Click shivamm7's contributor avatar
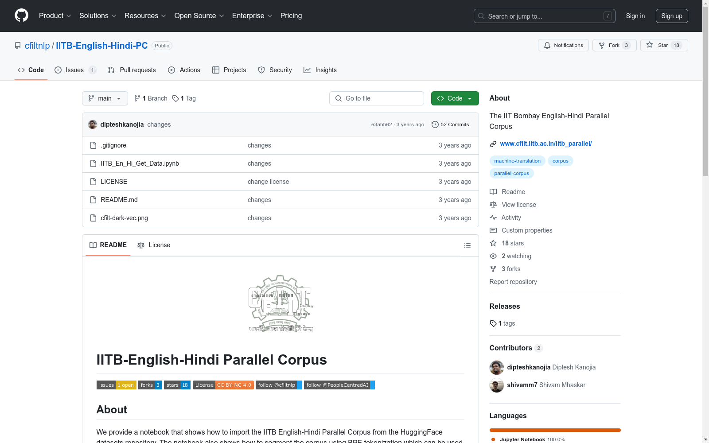 (497, 385)
